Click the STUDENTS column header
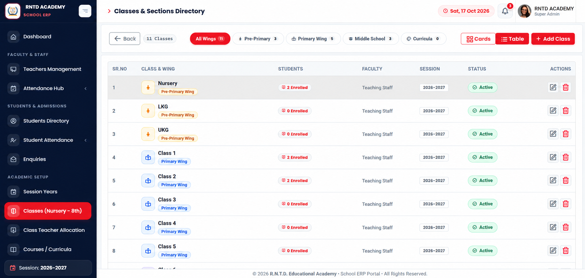585x278 pixels. 290,69
